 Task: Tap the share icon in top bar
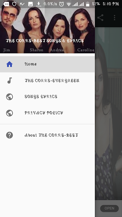point(100,18)
